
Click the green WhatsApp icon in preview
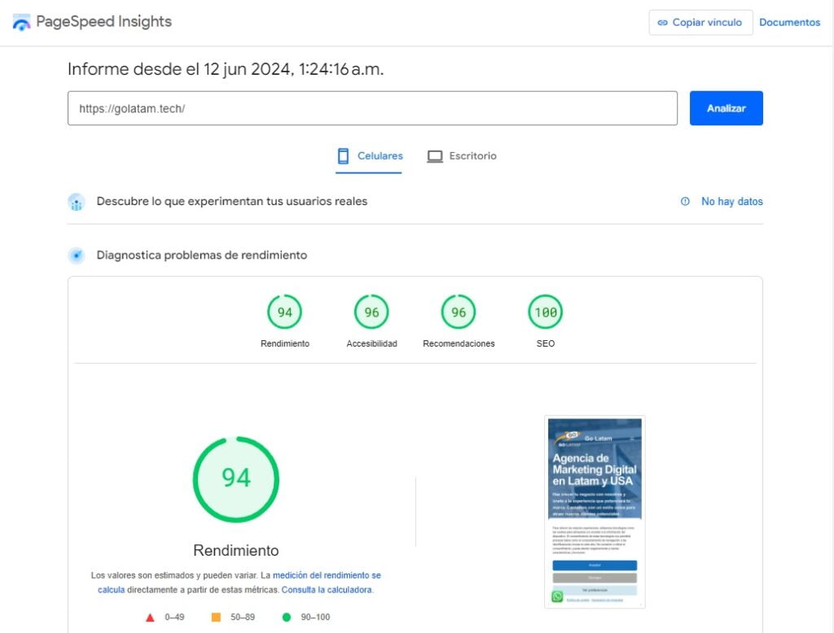pyautogui.click(x=557, y=596)
